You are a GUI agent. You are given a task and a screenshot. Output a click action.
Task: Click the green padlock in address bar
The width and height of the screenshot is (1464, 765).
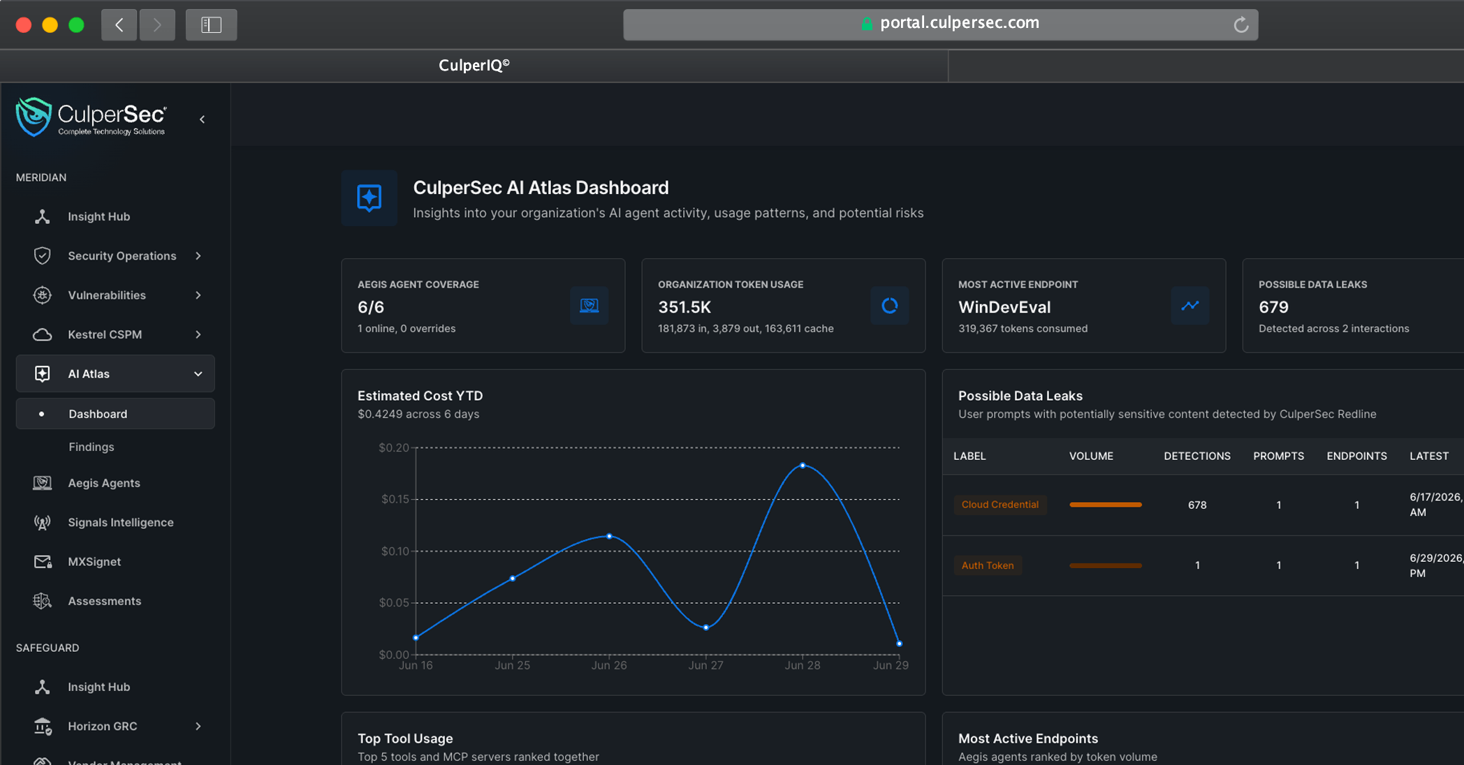point(867,24)
